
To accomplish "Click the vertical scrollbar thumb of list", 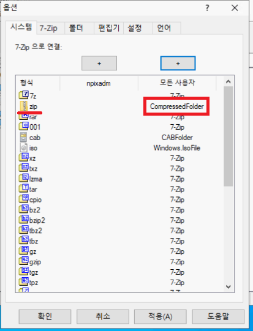I will tap(228, 136).
